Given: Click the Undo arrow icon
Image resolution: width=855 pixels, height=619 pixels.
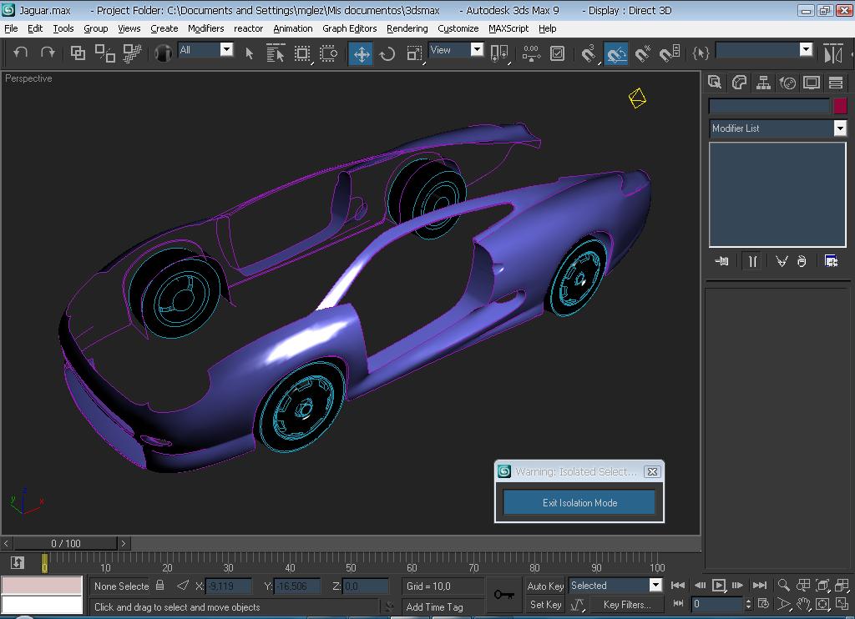Looking at the screenshot, I should (21, 53).
